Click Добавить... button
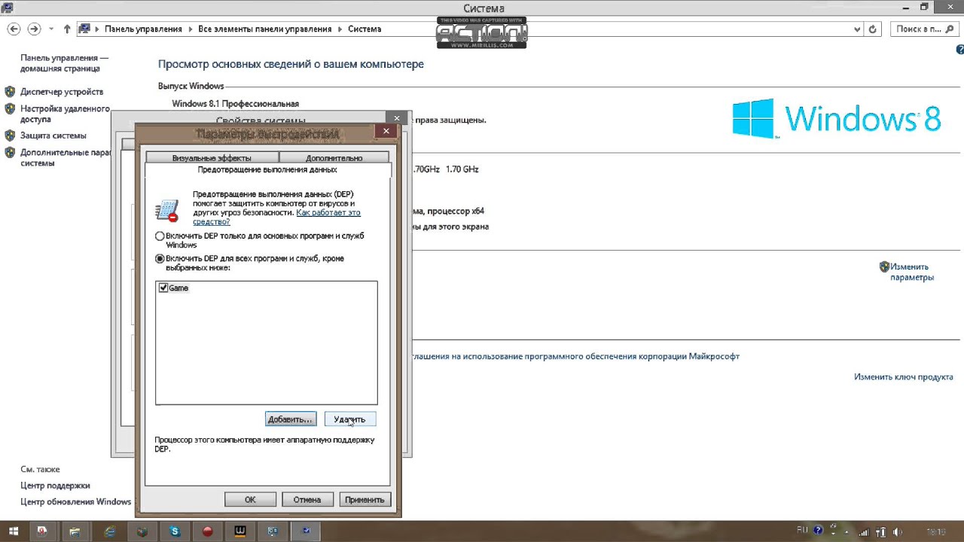The width and height of the screenshot is (964, 542). point(291,419)
